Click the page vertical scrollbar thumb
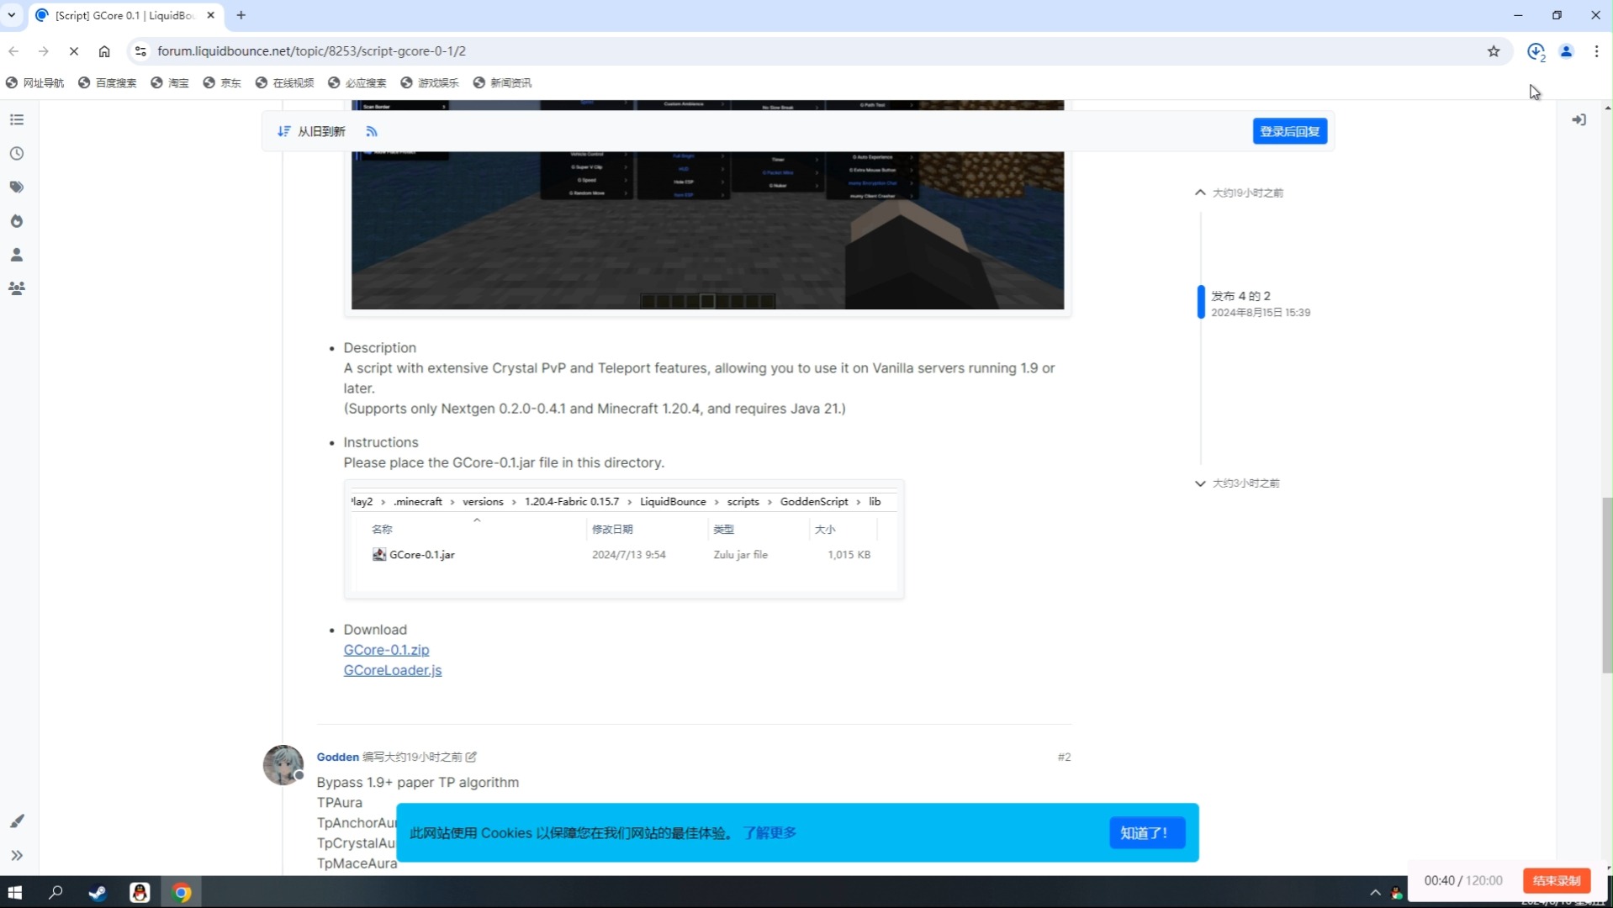 point(1607,584)
